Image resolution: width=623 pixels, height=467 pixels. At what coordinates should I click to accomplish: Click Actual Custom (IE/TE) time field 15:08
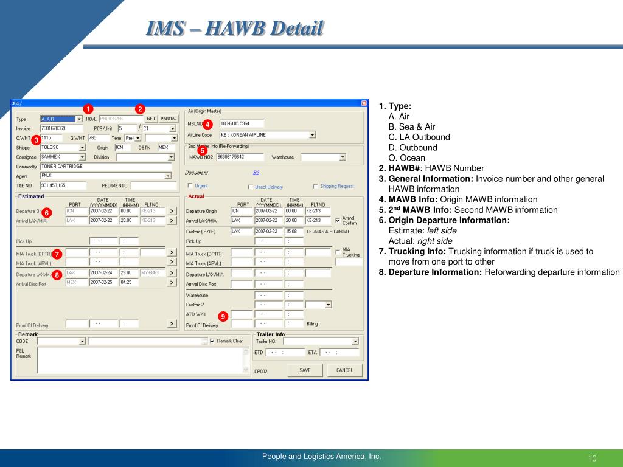(294, 231)
